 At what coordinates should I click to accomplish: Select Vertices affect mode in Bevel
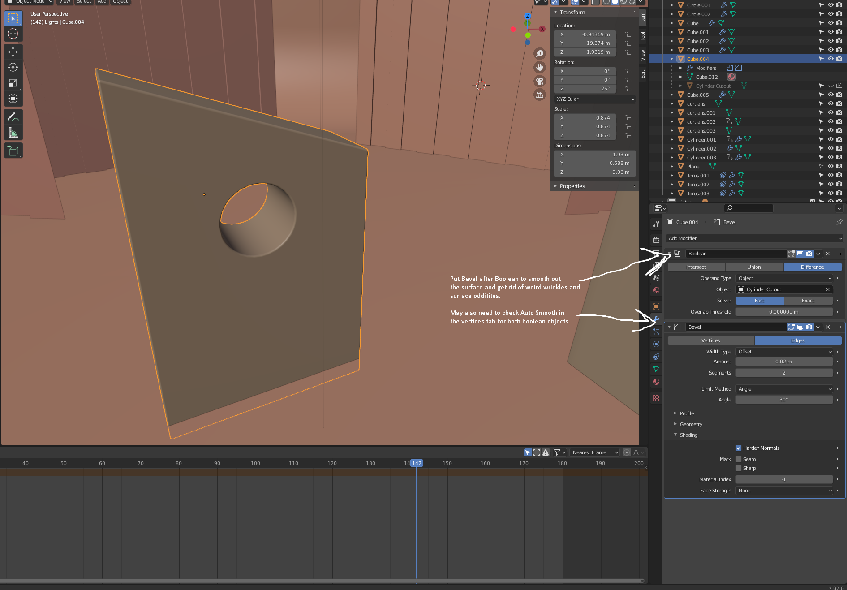tap(711, 340)
